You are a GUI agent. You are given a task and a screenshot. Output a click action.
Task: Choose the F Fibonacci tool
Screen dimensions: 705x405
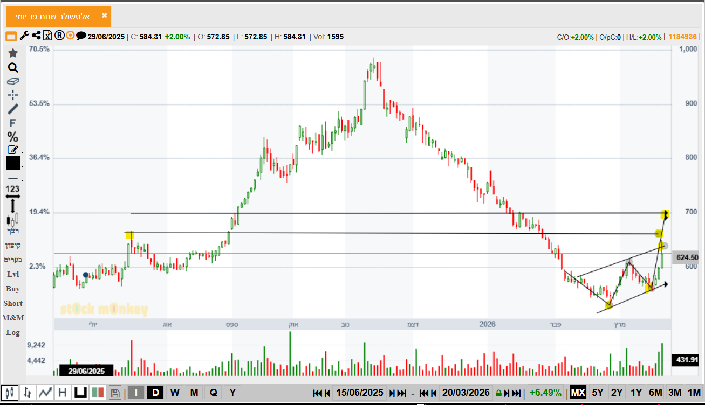[x=13, y=123]
